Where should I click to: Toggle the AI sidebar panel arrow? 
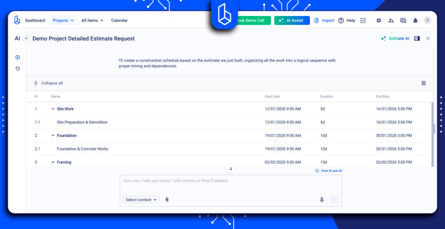coord(26,38)
